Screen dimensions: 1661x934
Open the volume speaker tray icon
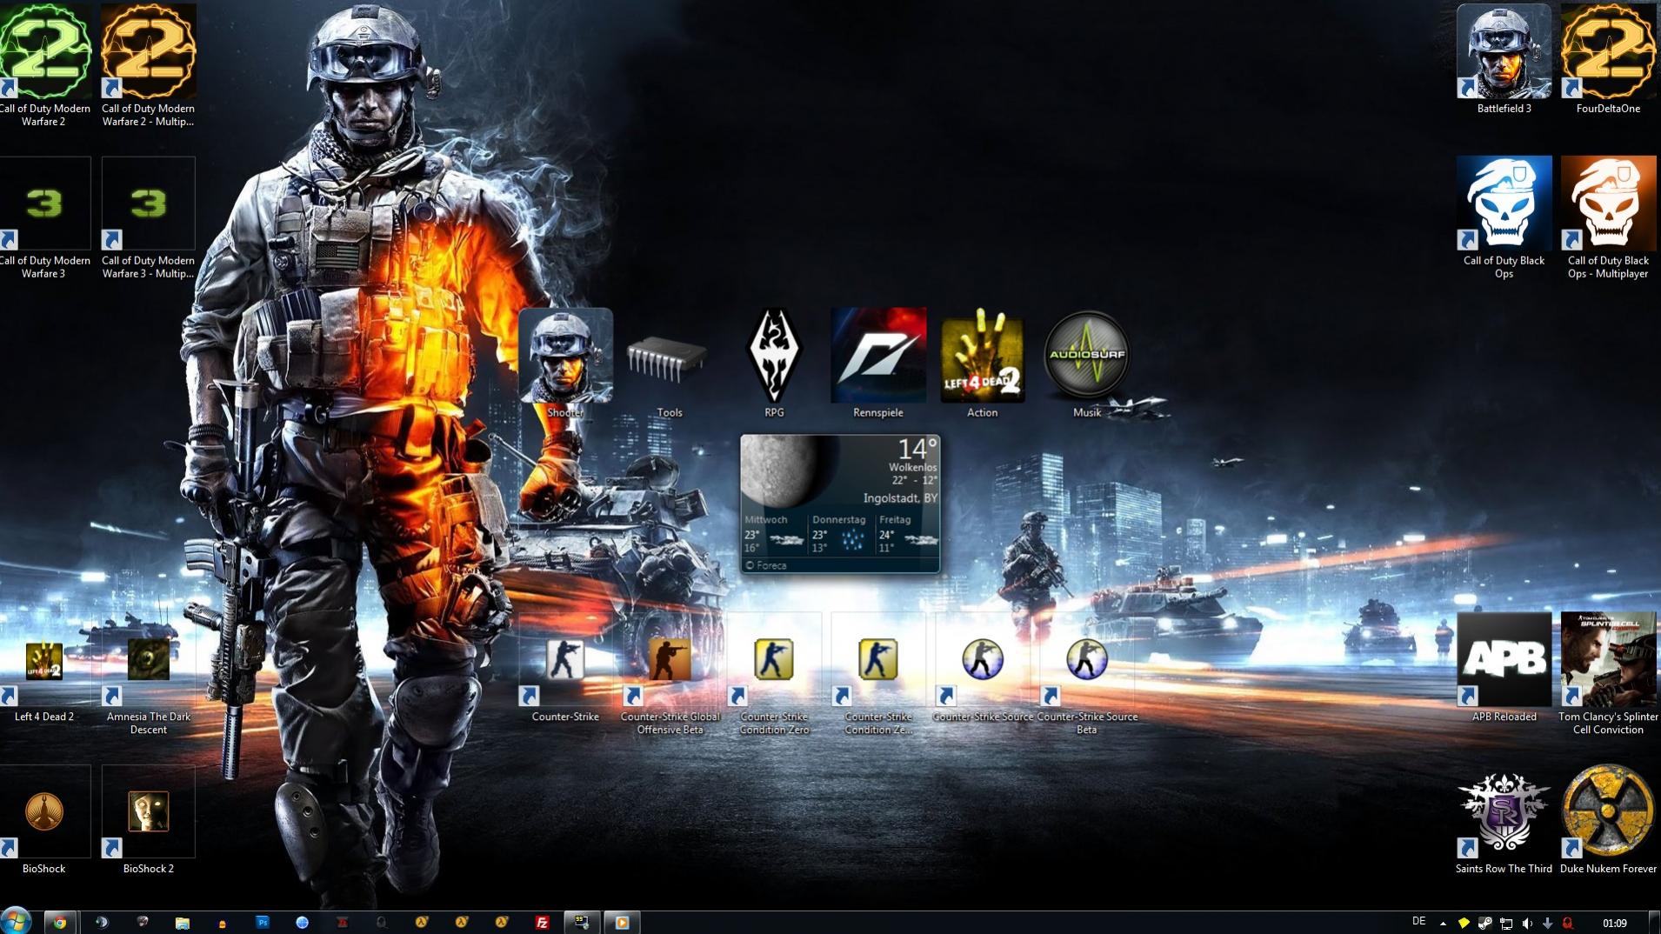pos(1527,924)
